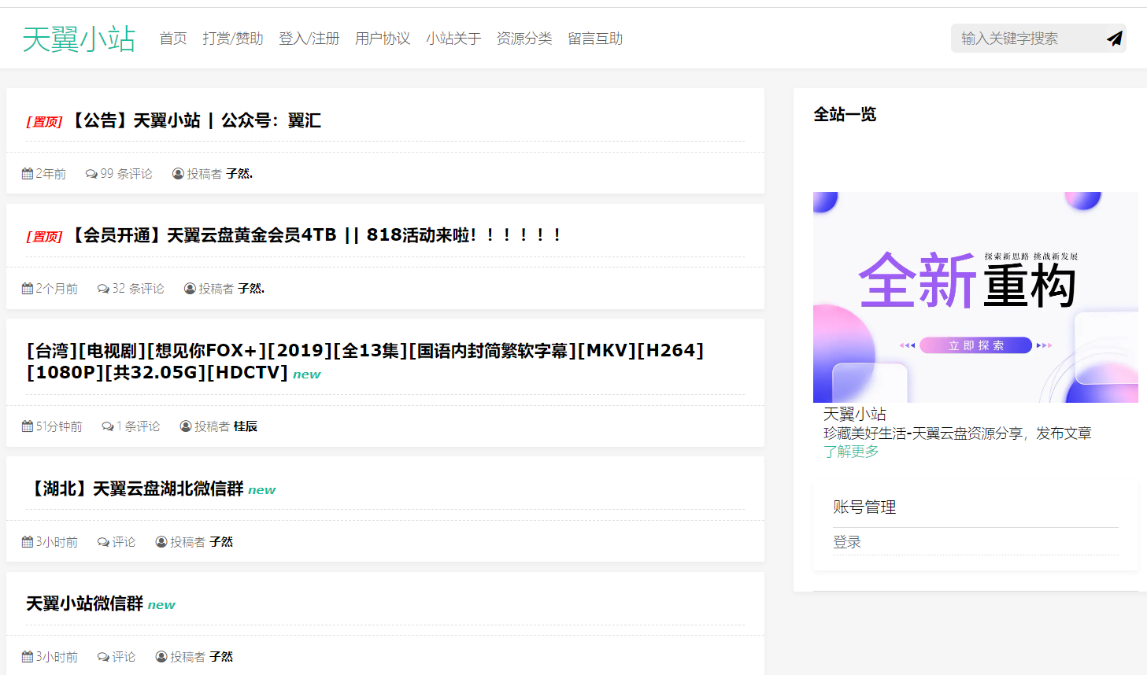
Task: Open 登入/注册 in the navigation bar
Action: tap(309, 39)
